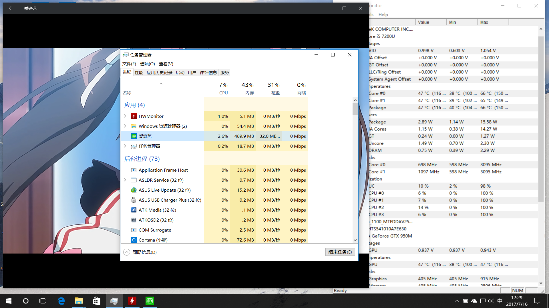Expand the HWMonitor process row
The width and height of the screenshot is (549, 308).
125,116
